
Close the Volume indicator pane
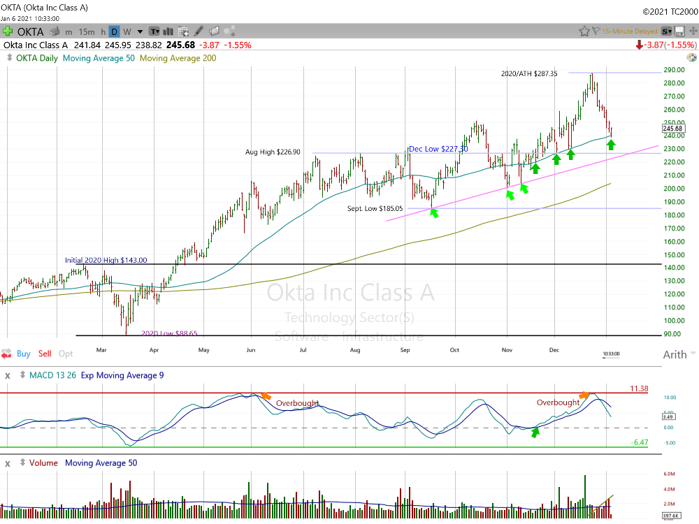coord(8,463)
